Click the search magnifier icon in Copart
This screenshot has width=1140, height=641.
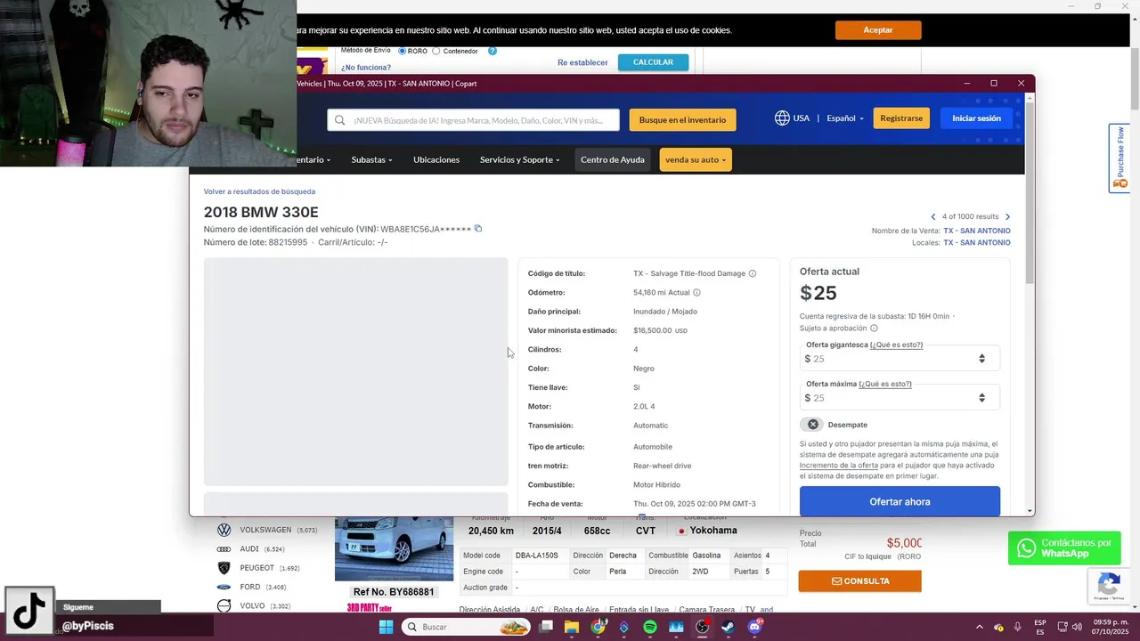coord(339,120)
